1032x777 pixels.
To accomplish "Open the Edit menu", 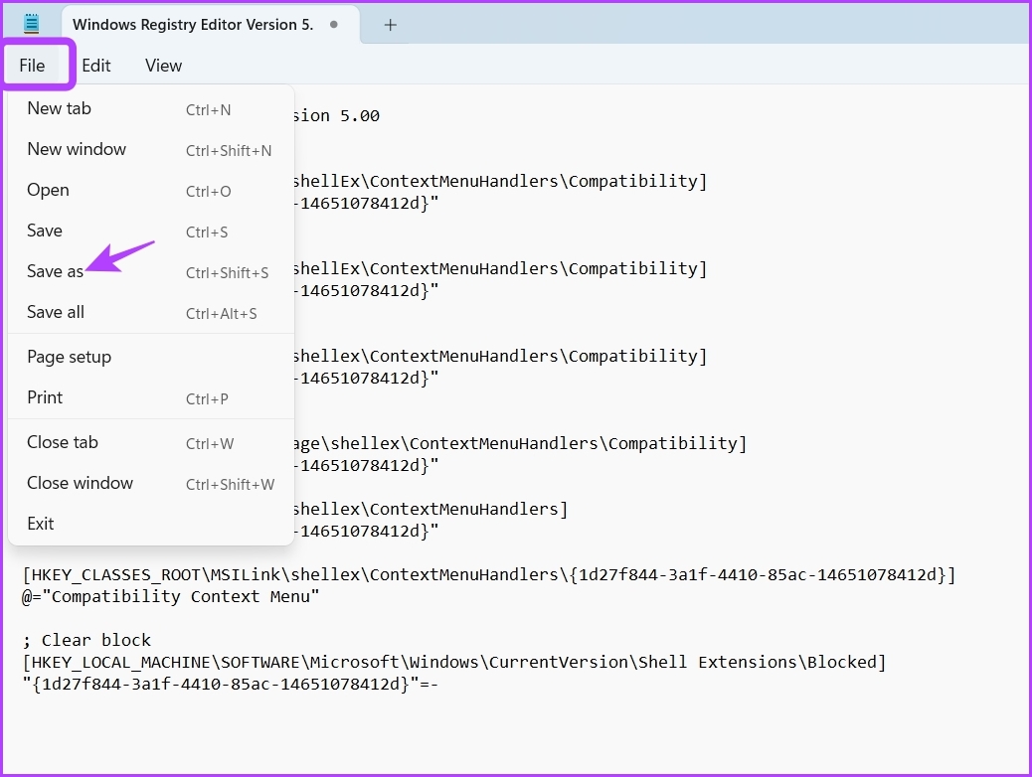I will click(x=96, y=66).
